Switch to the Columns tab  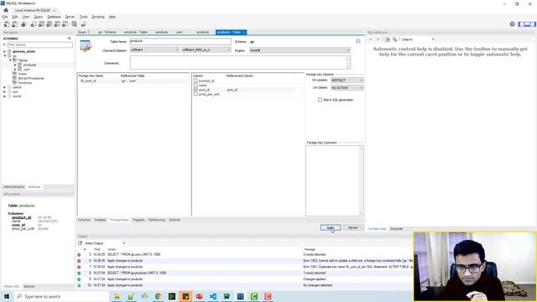[x=84, y=220]
